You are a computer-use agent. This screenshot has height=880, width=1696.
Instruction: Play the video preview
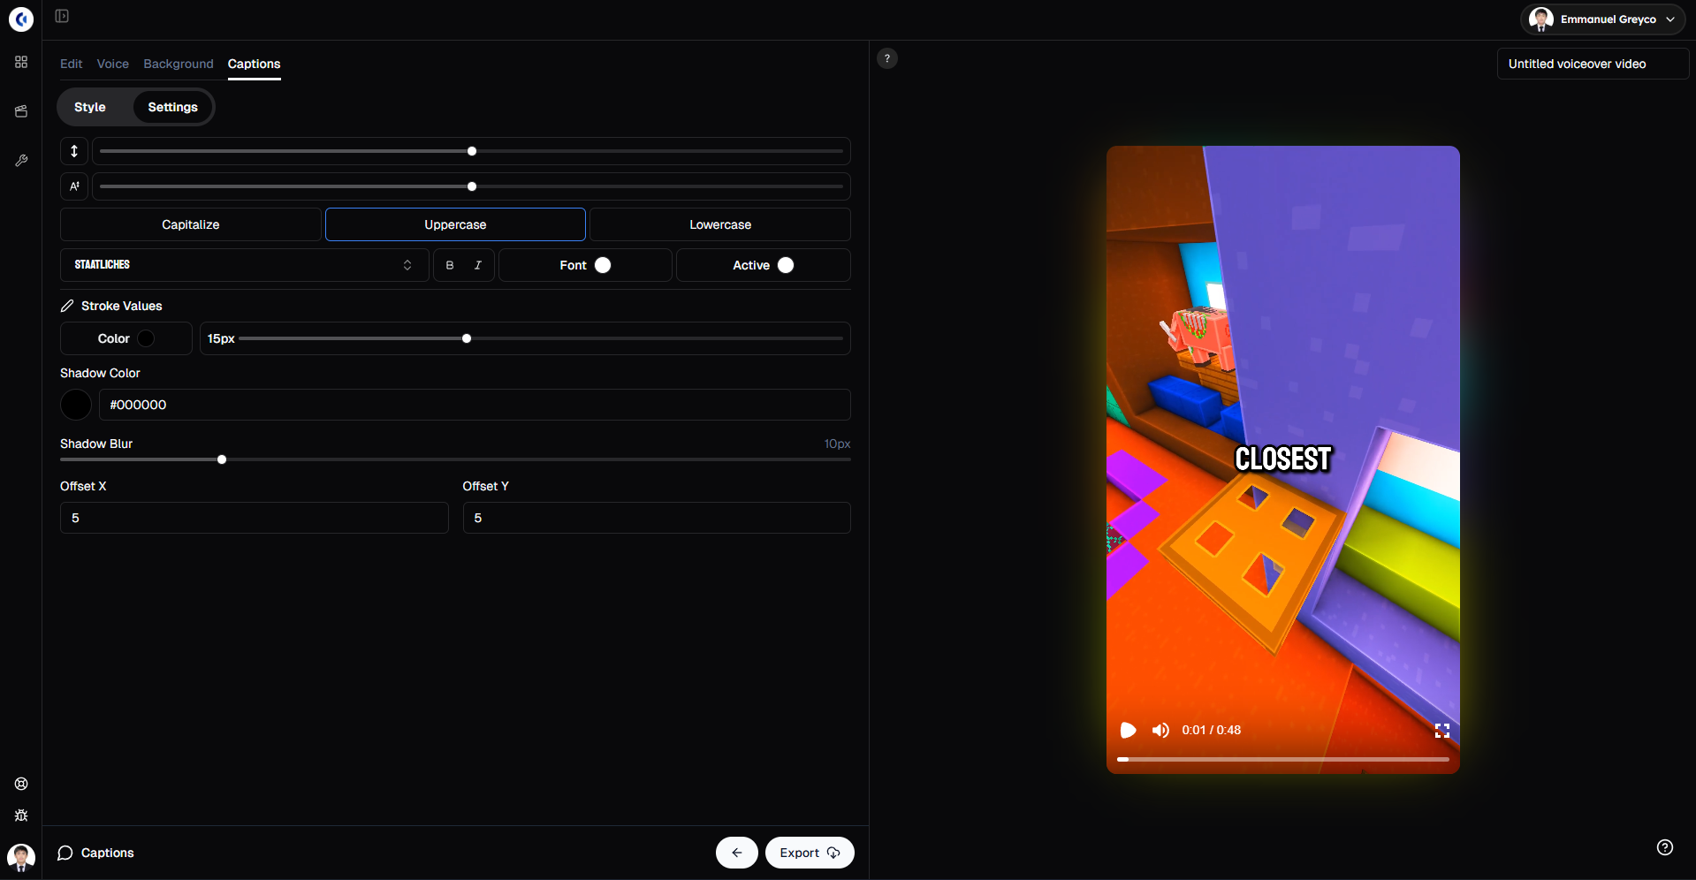(x=1128, y=730)
